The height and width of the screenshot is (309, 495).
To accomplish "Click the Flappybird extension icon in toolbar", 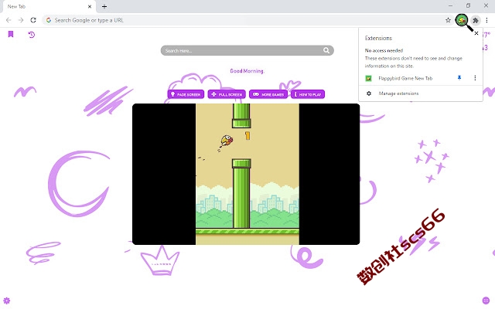I will (462, 20).
